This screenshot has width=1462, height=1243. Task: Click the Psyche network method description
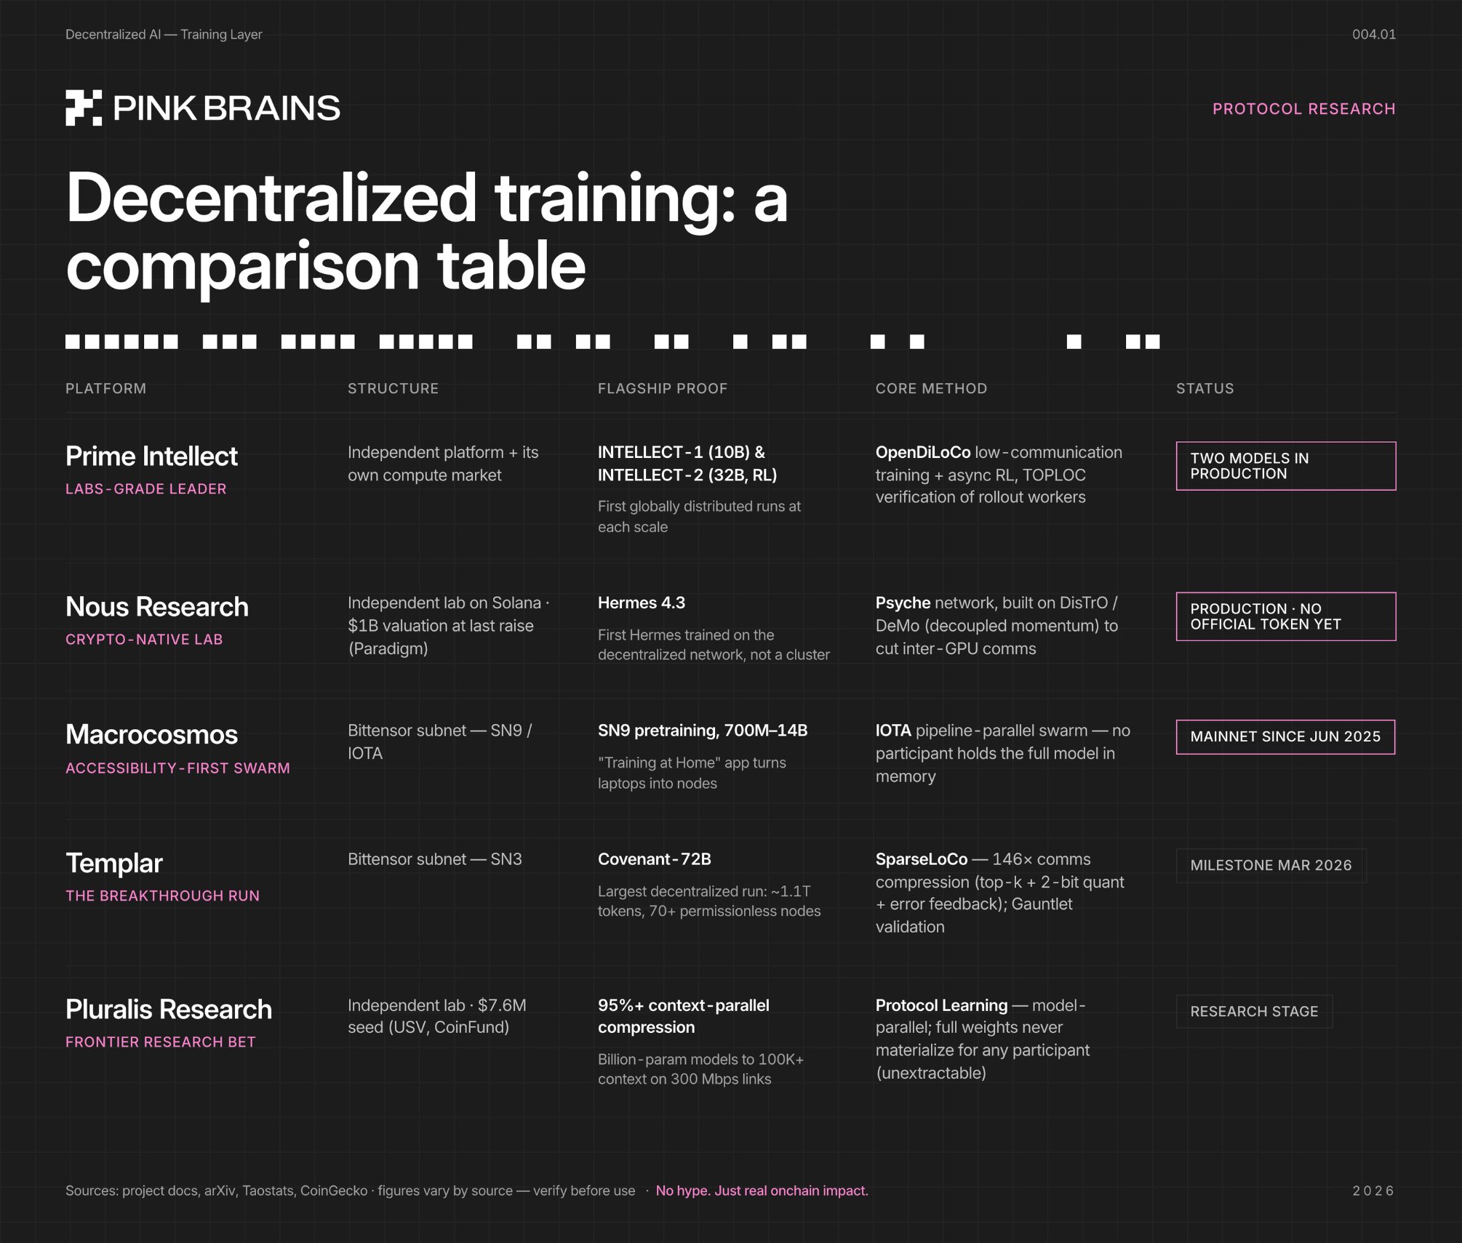point(996,625)
